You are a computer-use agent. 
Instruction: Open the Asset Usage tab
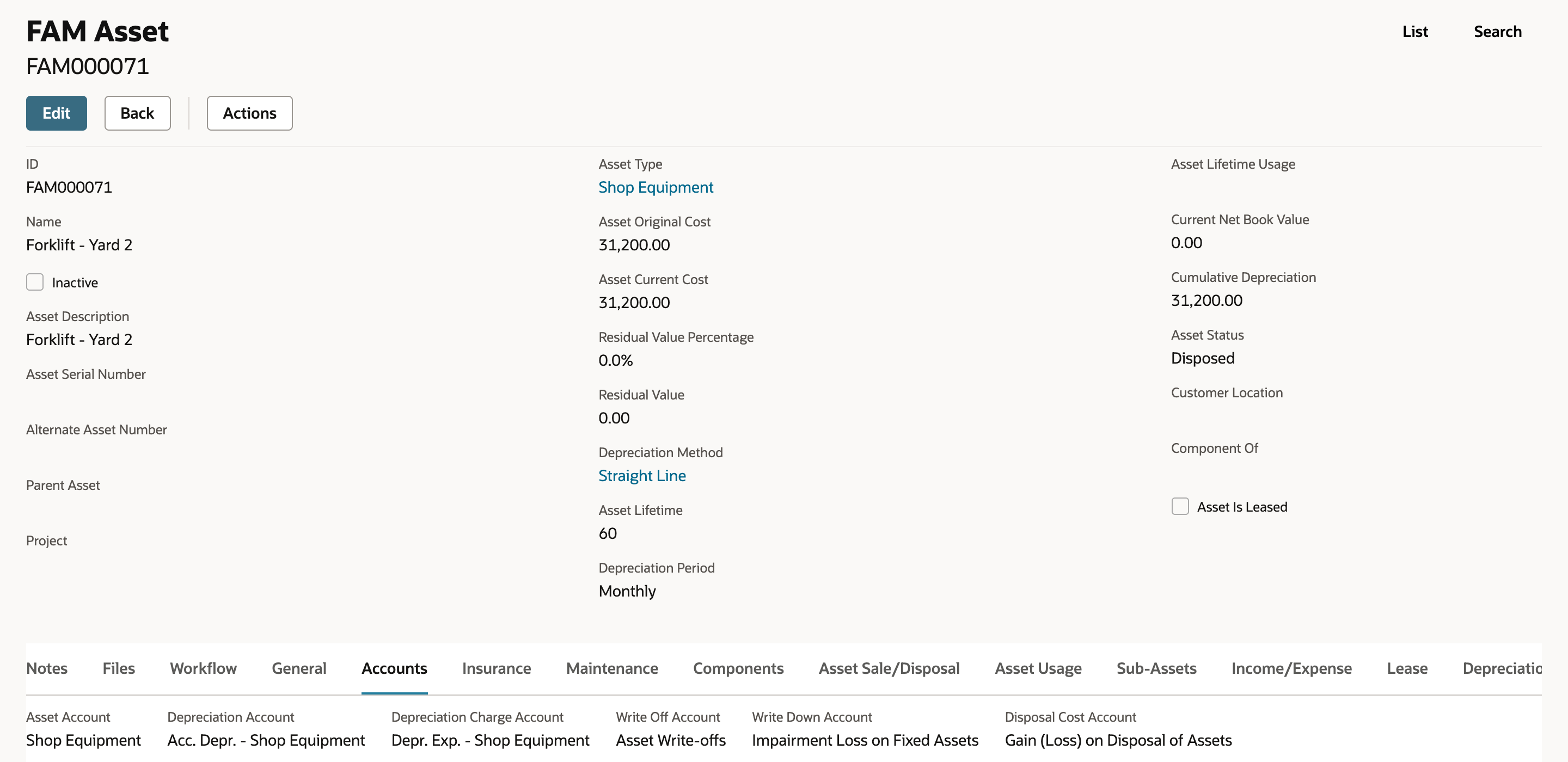(x=1038, y=668)
